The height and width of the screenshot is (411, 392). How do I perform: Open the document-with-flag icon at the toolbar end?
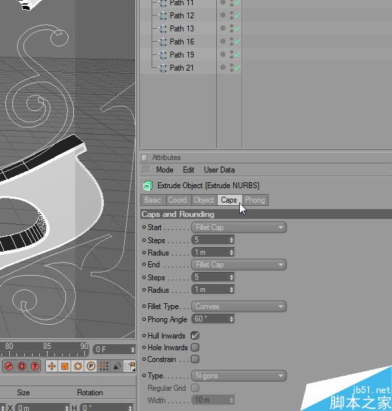(130, 366)
